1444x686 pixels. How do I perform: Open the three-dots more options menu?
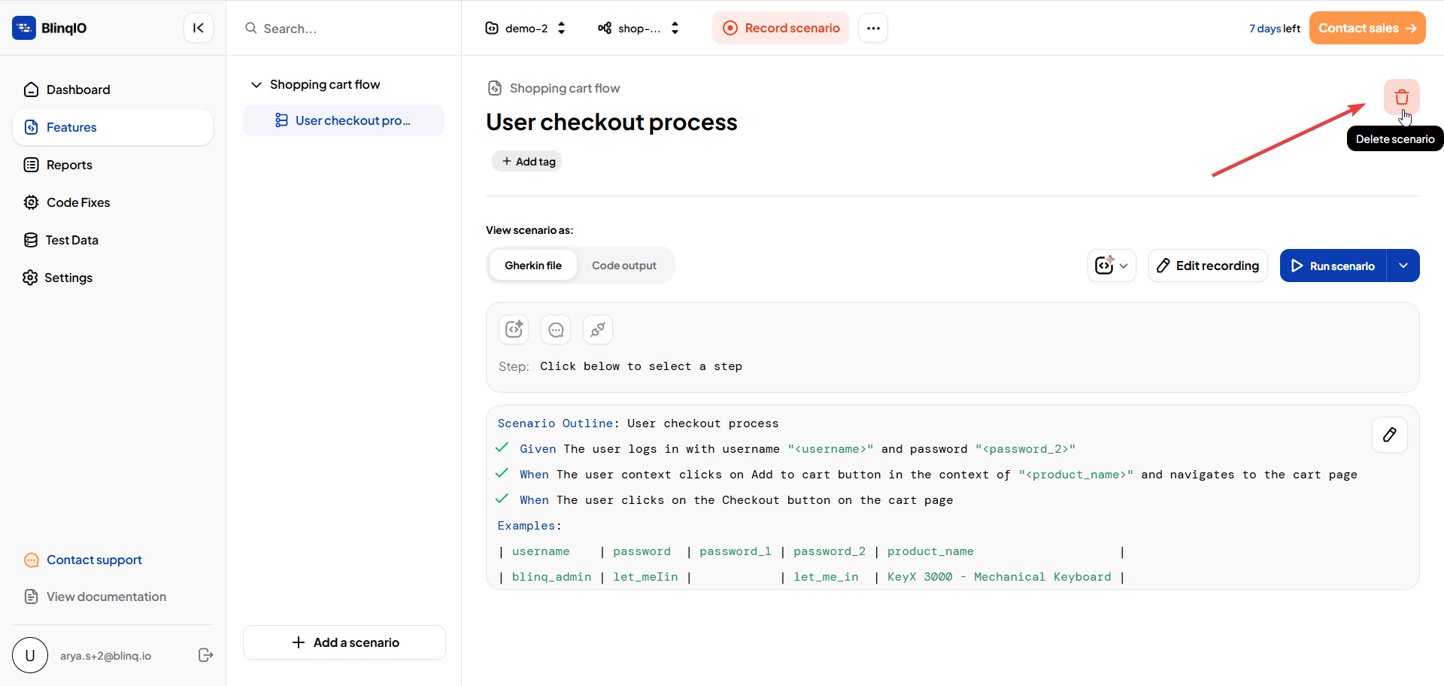[873, 28]
